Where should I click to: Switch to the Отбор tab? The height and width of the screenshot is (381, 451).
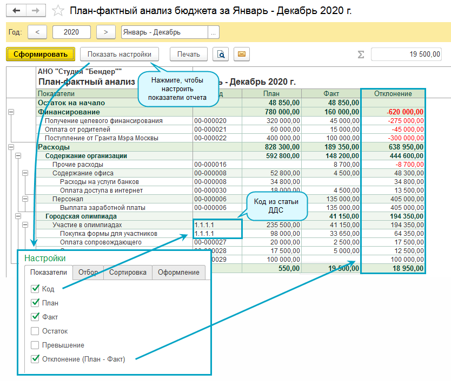pos(88,273)
